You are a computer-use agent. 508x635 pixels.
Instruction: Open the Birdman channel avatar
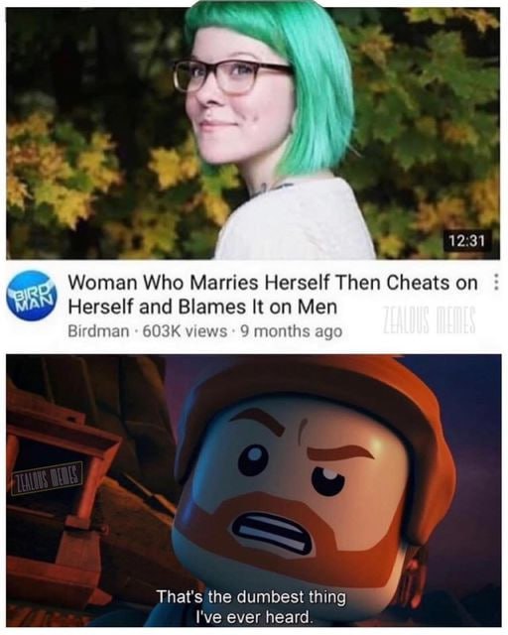[33, 296]
